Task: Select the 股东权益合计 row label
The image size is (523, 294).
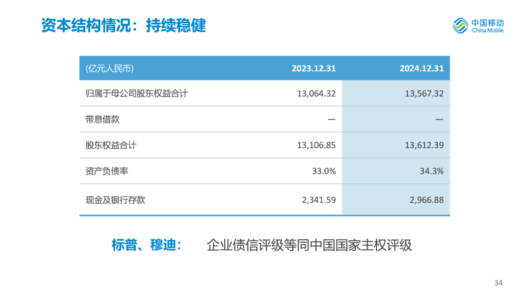Action: tap(111, 145)
